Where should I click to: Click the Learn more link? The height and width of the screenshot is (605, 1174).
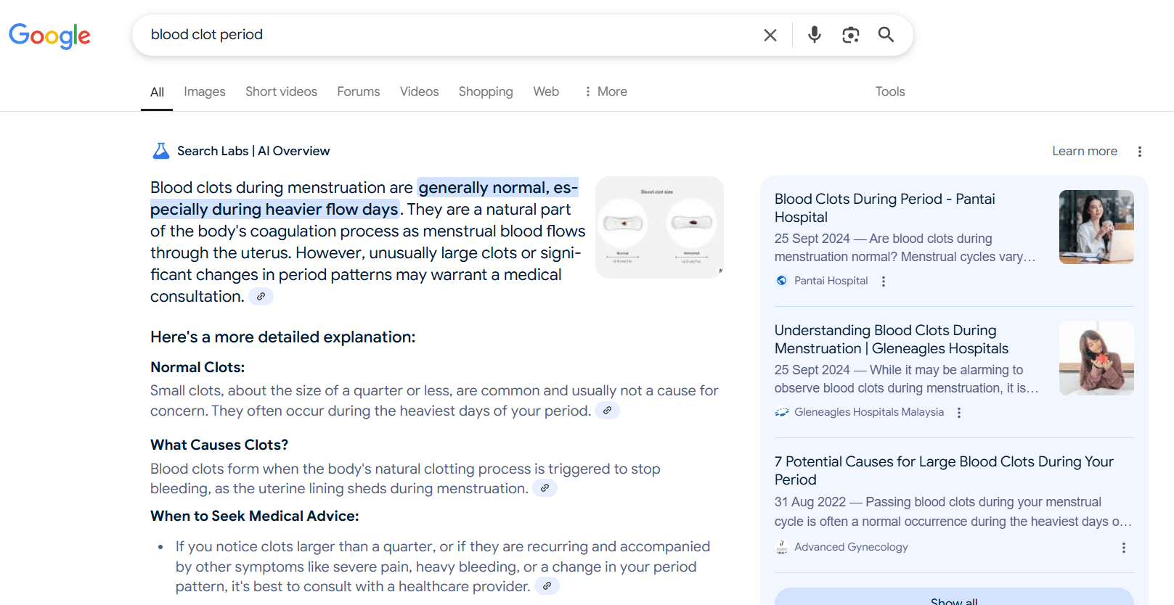pyautogui.click(x=1085, y=151)
